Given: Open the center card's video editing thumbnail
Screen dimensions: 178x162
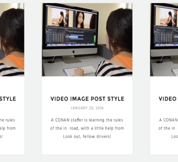Looking at the screenshot, I should pyautogui.click(x=87, y=40).
